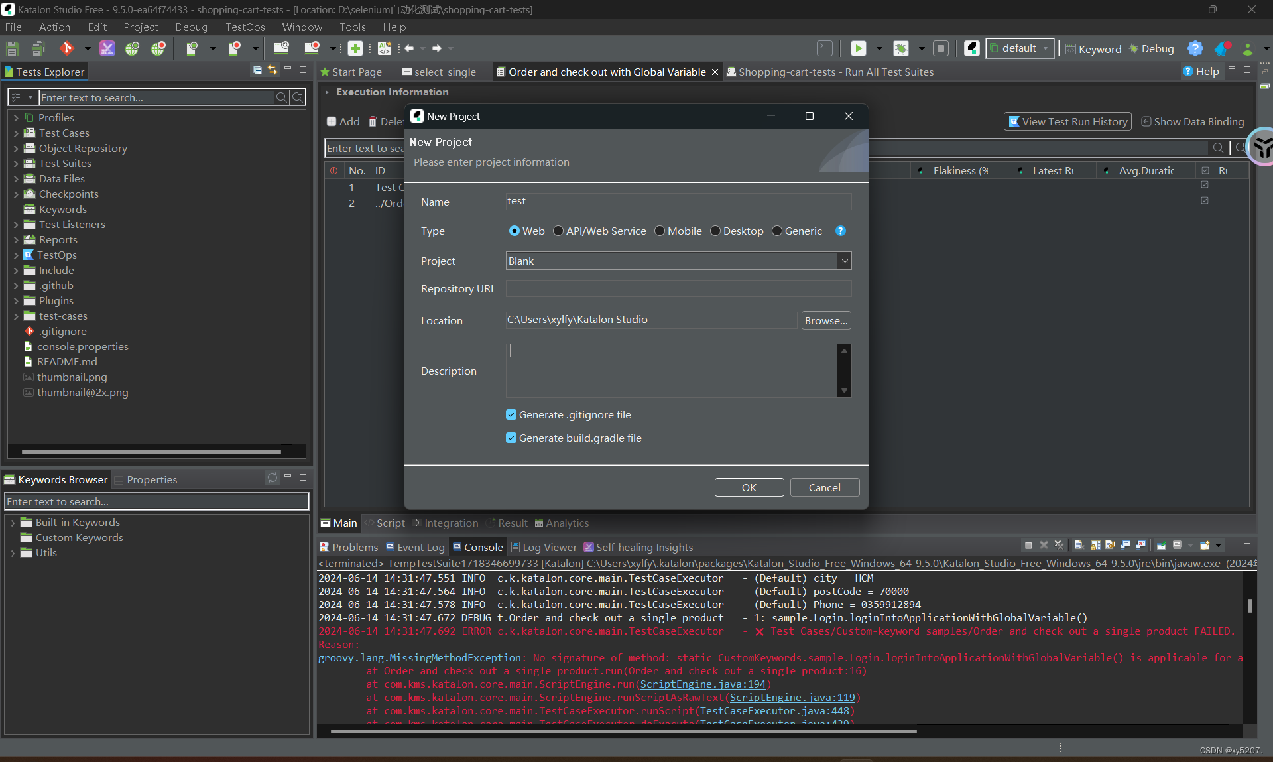Open the default execution profile dropdown
1273x762 pixels.
pos(1020,48)
